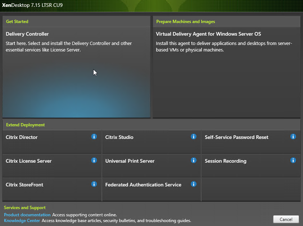Select Self-Service Password Reset option

tap(251, 142)
